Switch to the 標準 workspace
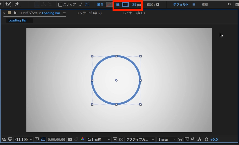This screenshot has height=145, width=239. tap(205, 5)
